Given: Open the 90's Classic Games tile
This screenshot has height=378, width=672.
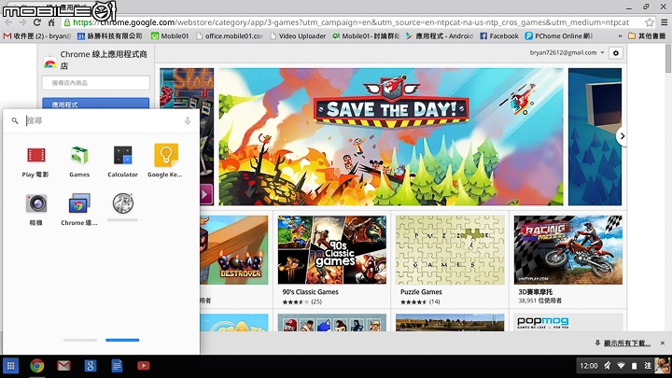Looking at the screenshot, I should 331,250.
